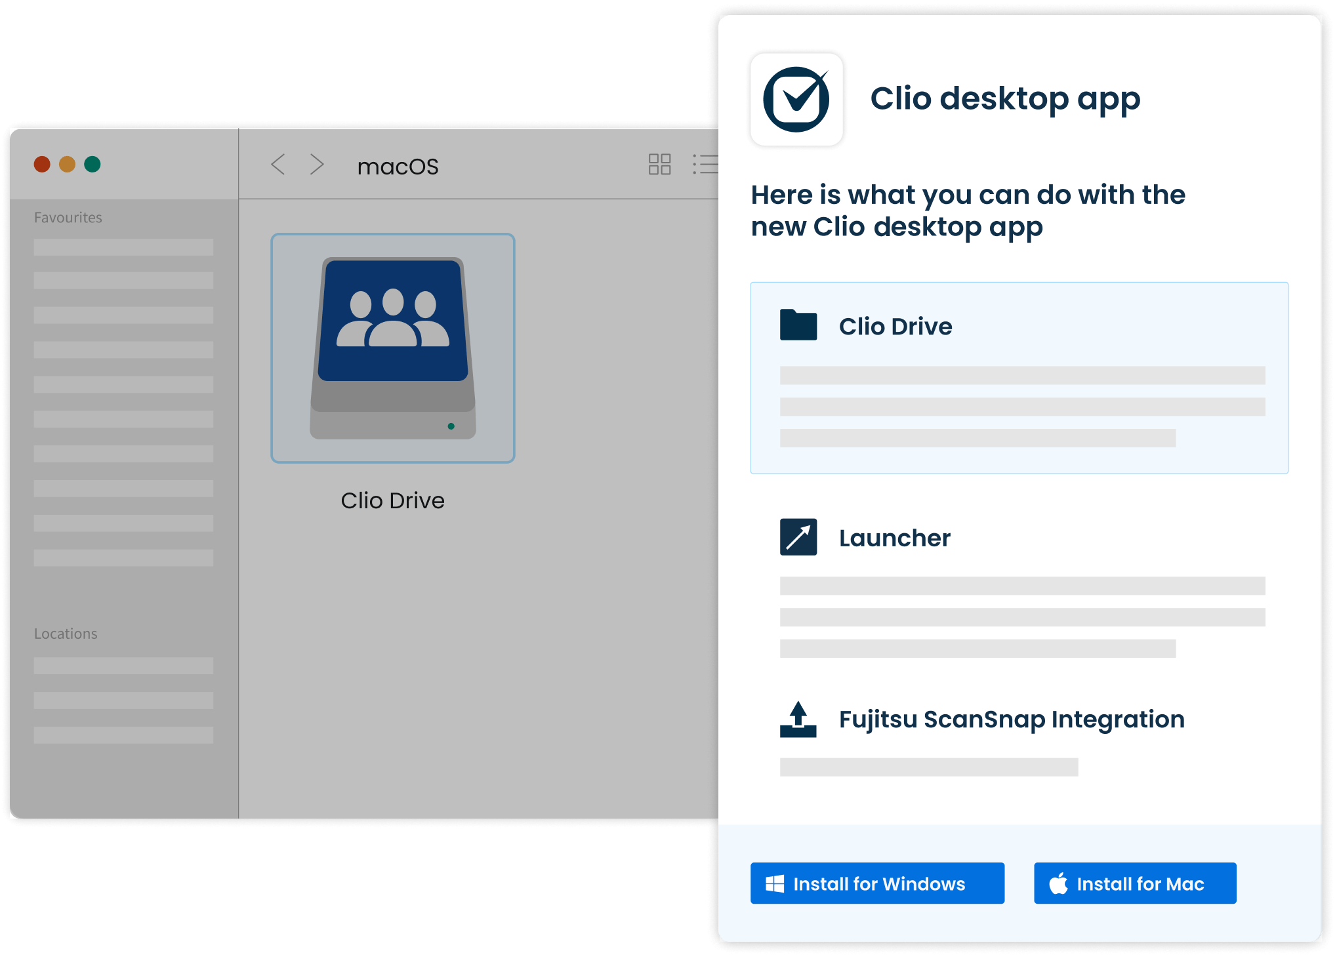
Task: Click the Fujitsu ScanSnap upload icon
Action: click(x=798, y=719)
